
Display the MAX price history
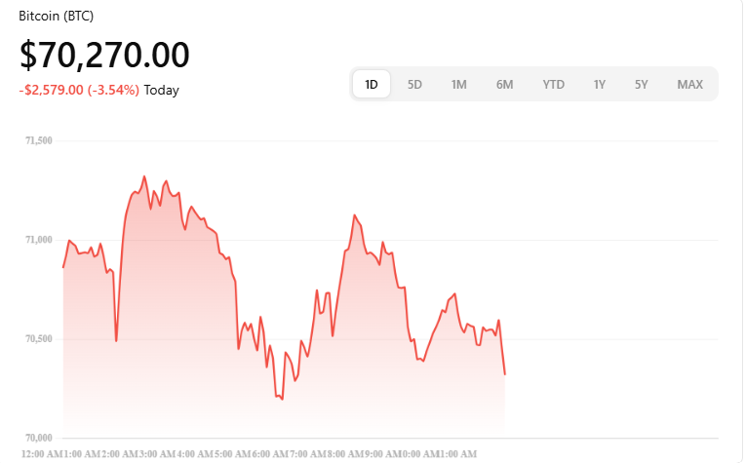pos(689,84)
